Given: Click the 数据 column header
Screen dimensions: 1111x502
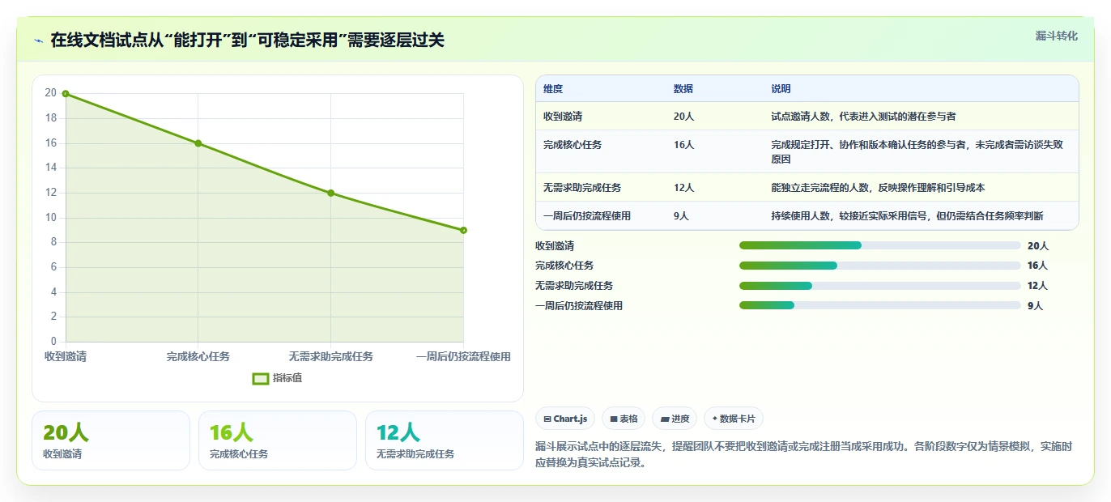Looking at the screenshot, I should pos(683,89).
